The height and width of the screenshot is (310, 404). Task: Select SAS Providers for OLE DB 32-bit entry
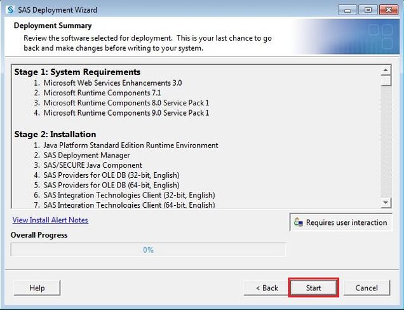(112, 175)
